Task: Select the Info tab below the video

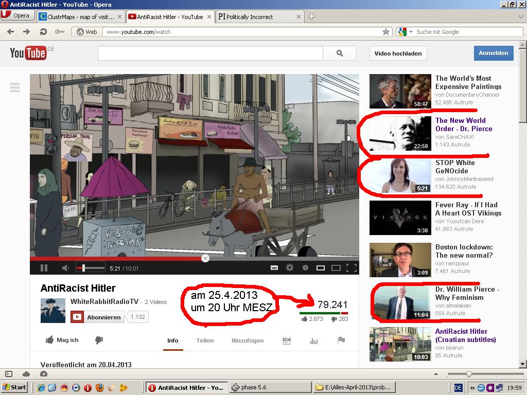Action: pyautogui.click(x=173, y=340)
